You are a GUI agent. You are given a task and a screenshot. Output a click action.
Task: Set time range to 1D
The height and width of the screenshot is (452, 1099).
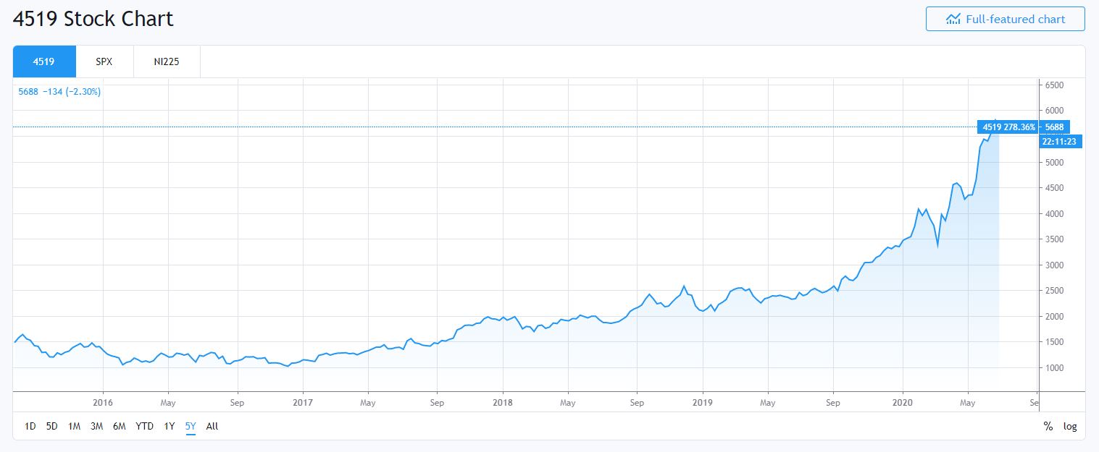coord(30,426)
